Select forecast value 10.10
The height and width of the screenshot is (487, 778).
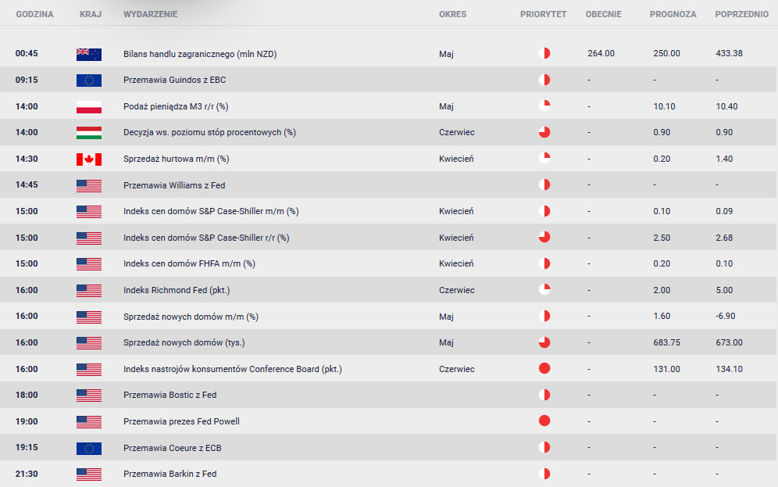664,107
